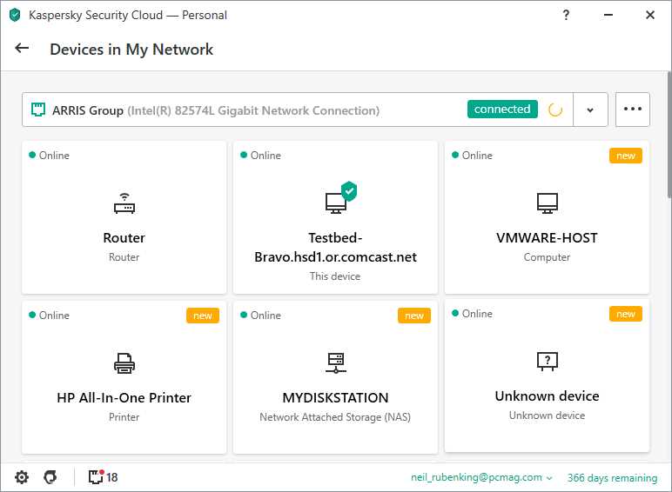672x492 pixels.
Task: Select the MYDISKSTATION NAS icon
Action: 336,362
